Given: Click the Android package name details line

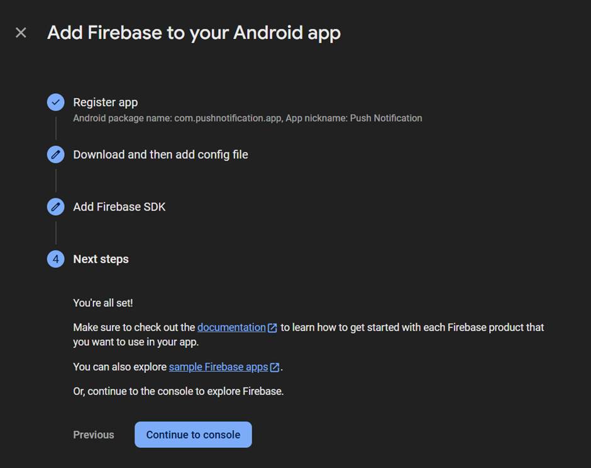Looking at the screenshot, I should (x=247, y=118).
